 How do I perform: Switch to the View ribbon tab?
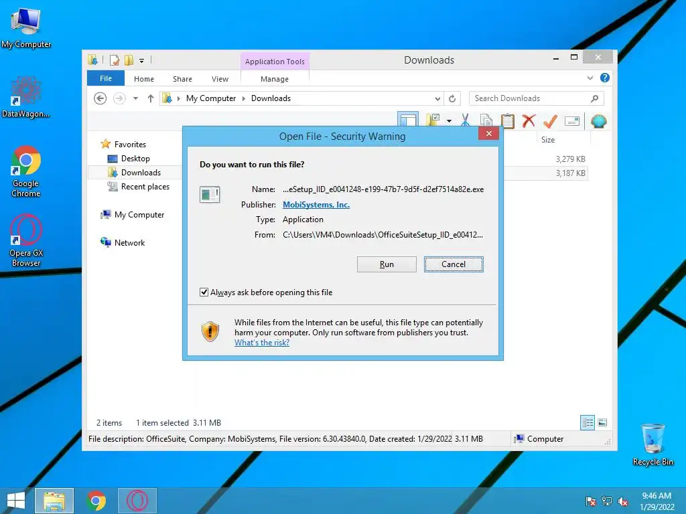point(220,79)
